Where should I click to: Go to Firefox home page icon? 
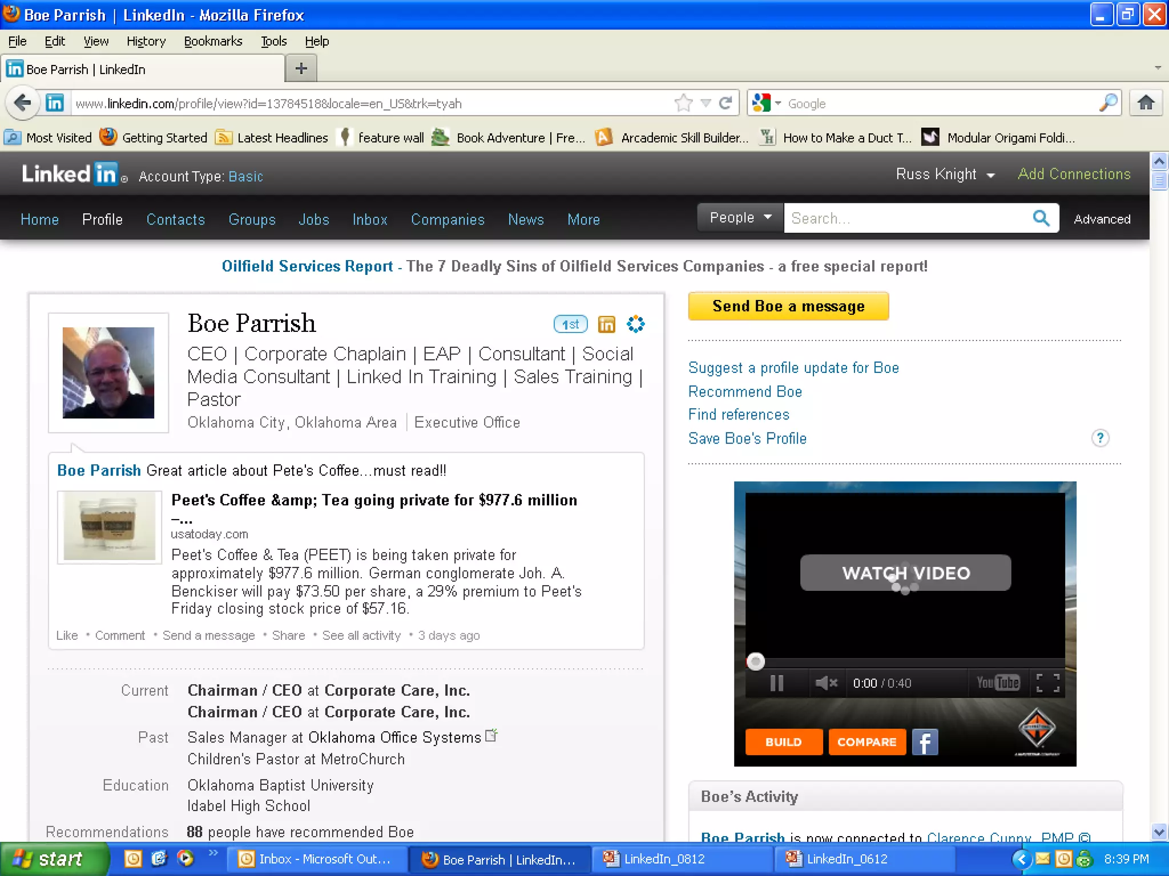coord(1146,103)
